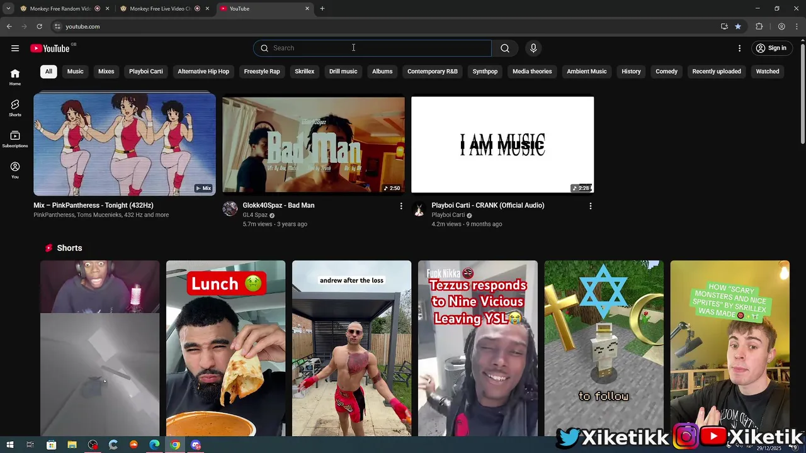Start voice search with microphone icon
This screenshot has width=806, height=453.
pos(533,48)
